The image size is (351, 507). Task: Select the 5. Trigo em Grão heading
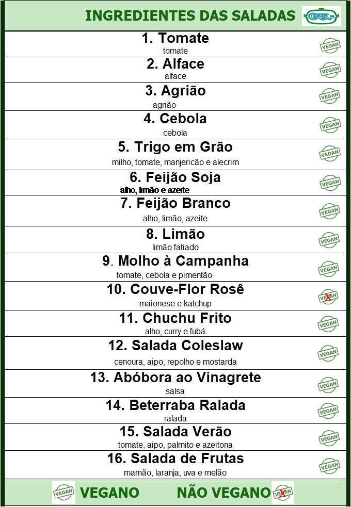pos(176,147)
